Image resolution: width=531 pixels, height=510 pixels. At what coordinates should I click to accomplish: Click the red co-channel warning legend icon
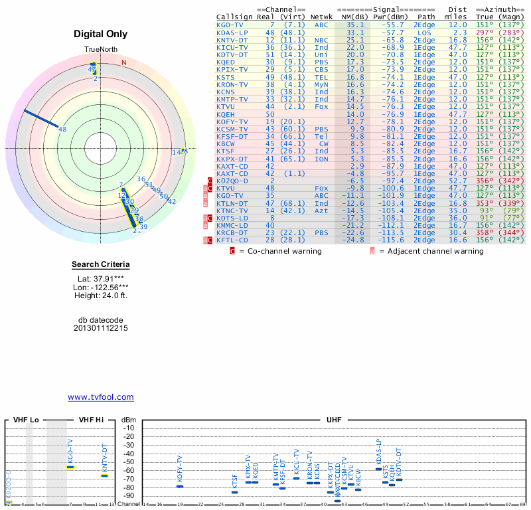point(232,251)
